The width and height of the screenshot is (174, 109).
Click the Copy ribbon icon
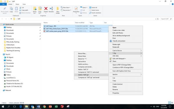tap(11, 10)
